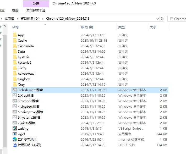Expand the chevron after 移动硬盘 (D:)
This screenshot has width=186, height=154.
tap(43, 19)
